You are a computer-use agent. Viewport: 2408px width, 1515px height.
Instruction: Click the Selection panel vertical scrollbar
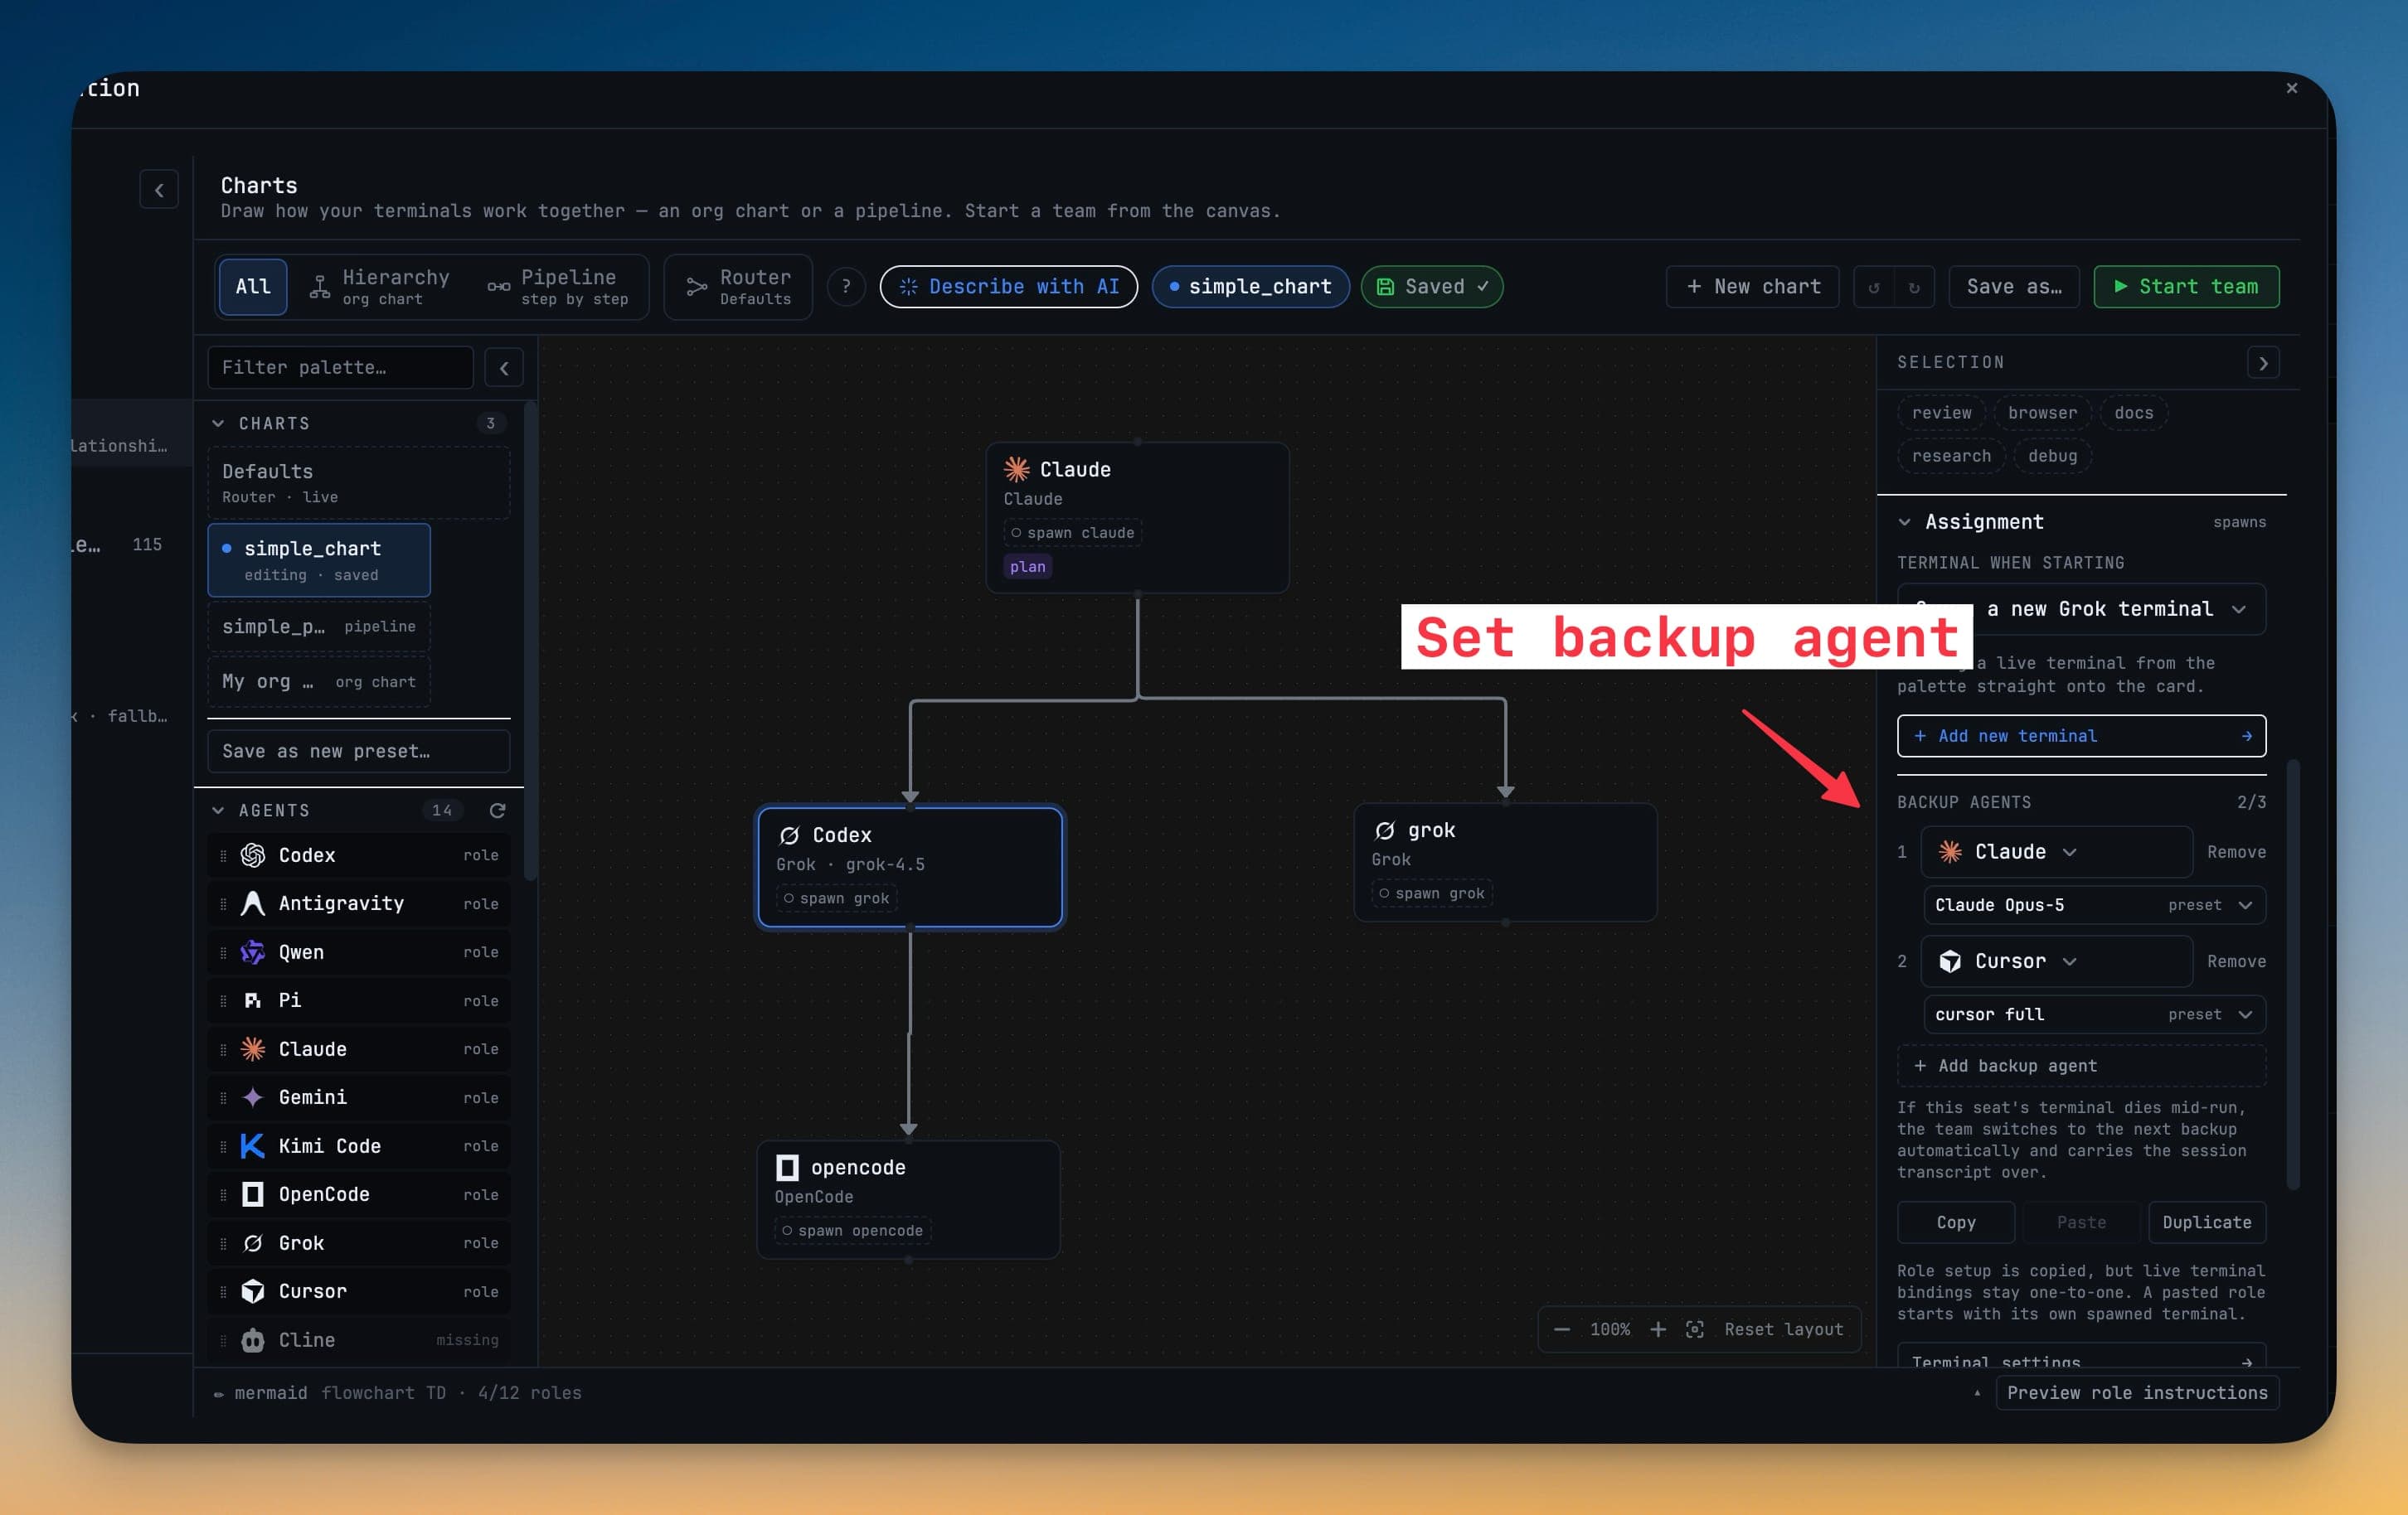pos(2292,975)
